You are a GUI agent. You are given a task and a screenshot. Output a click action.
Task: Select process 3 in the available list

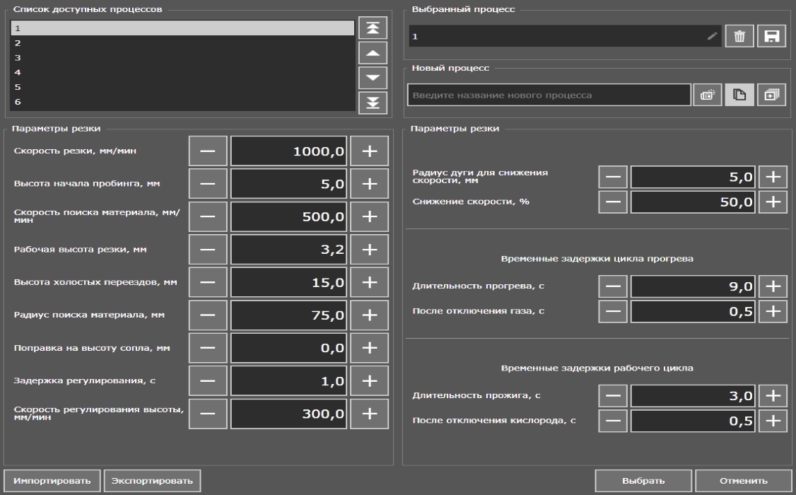[x=182, y=58]
